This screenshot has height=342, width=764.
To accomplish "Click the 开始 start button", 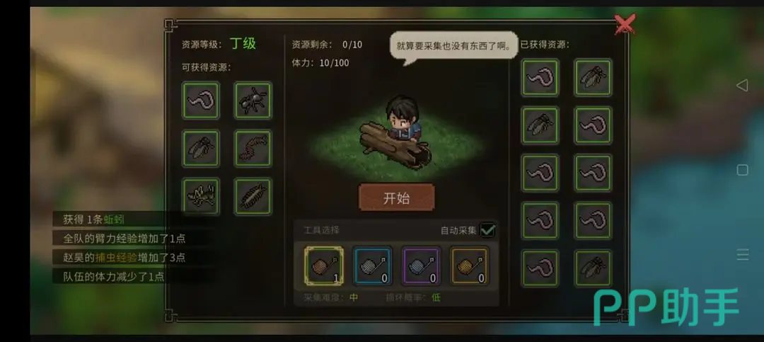I will 396,198.
